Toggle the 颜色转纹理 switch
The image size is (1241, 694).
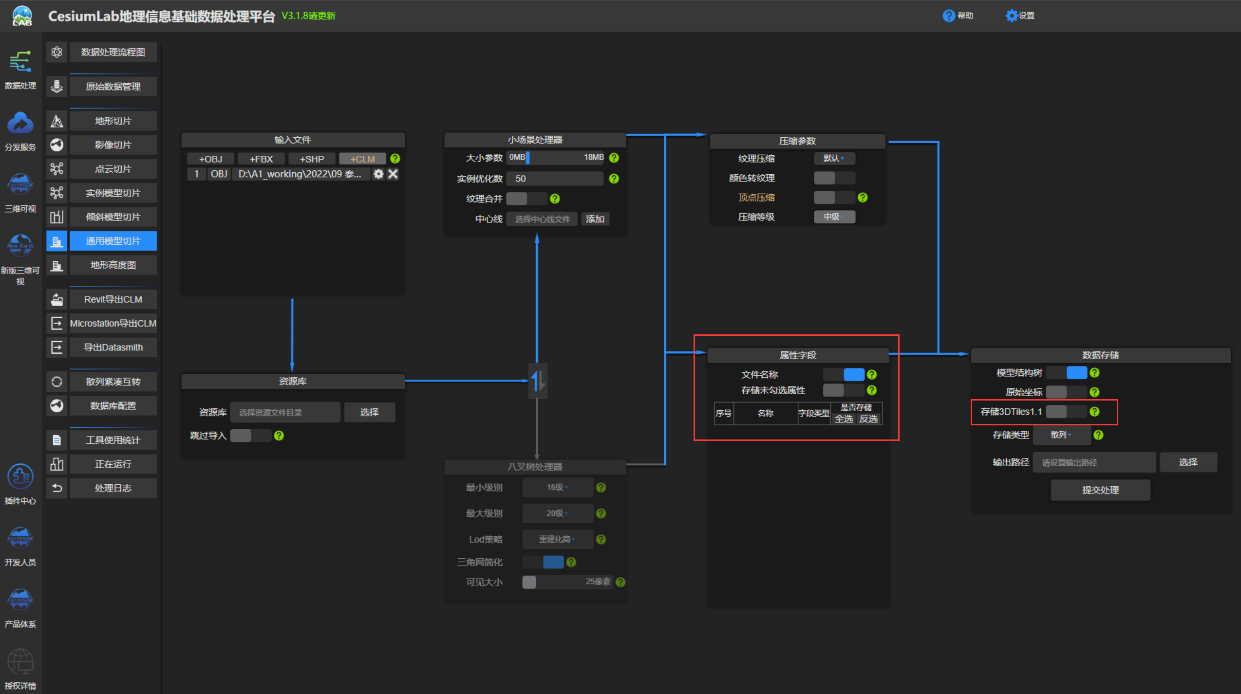point(834,178)
